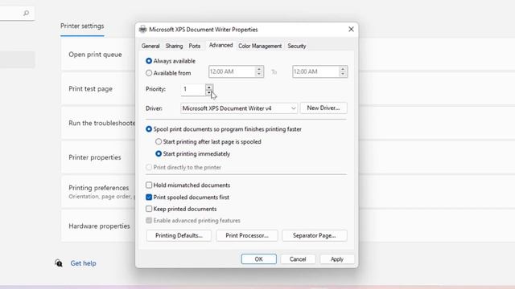The width and height of the screenshot is (515, 289).
Task: Increase Priority with the up arrow
Action: (x=209, y=87)
